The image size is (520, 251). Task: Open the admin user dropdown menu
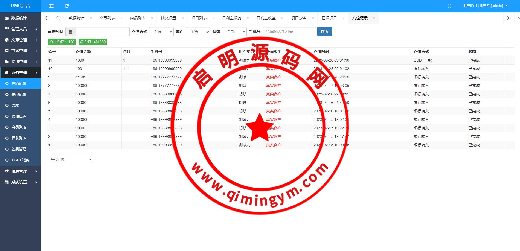click(x=485, y=6)
